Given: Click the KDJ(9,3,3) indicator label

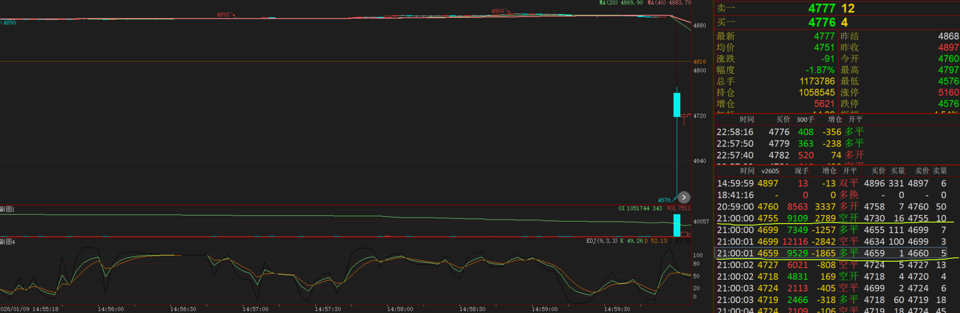Looking at the screenshot, I should coord(602,241).
